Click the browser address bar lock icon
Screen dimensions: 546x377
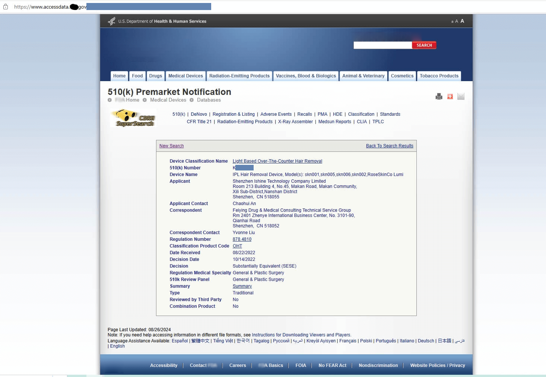click(x=6, y=7)
